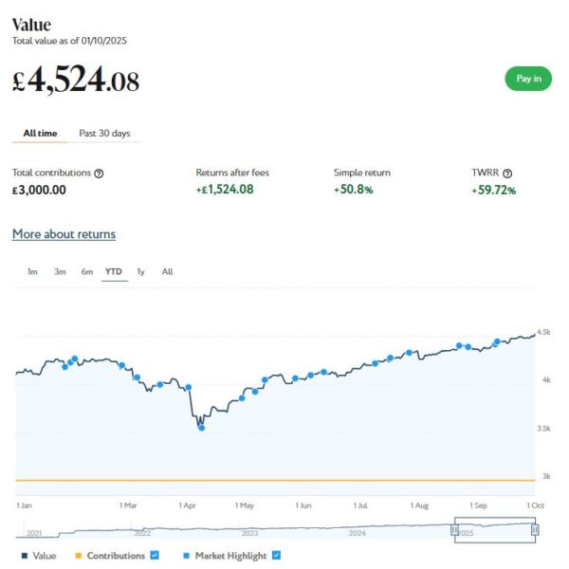The width and height of the screenshot is (569, 569).
Task: Click the Total contributions help icon
Action: coord(100,174)
